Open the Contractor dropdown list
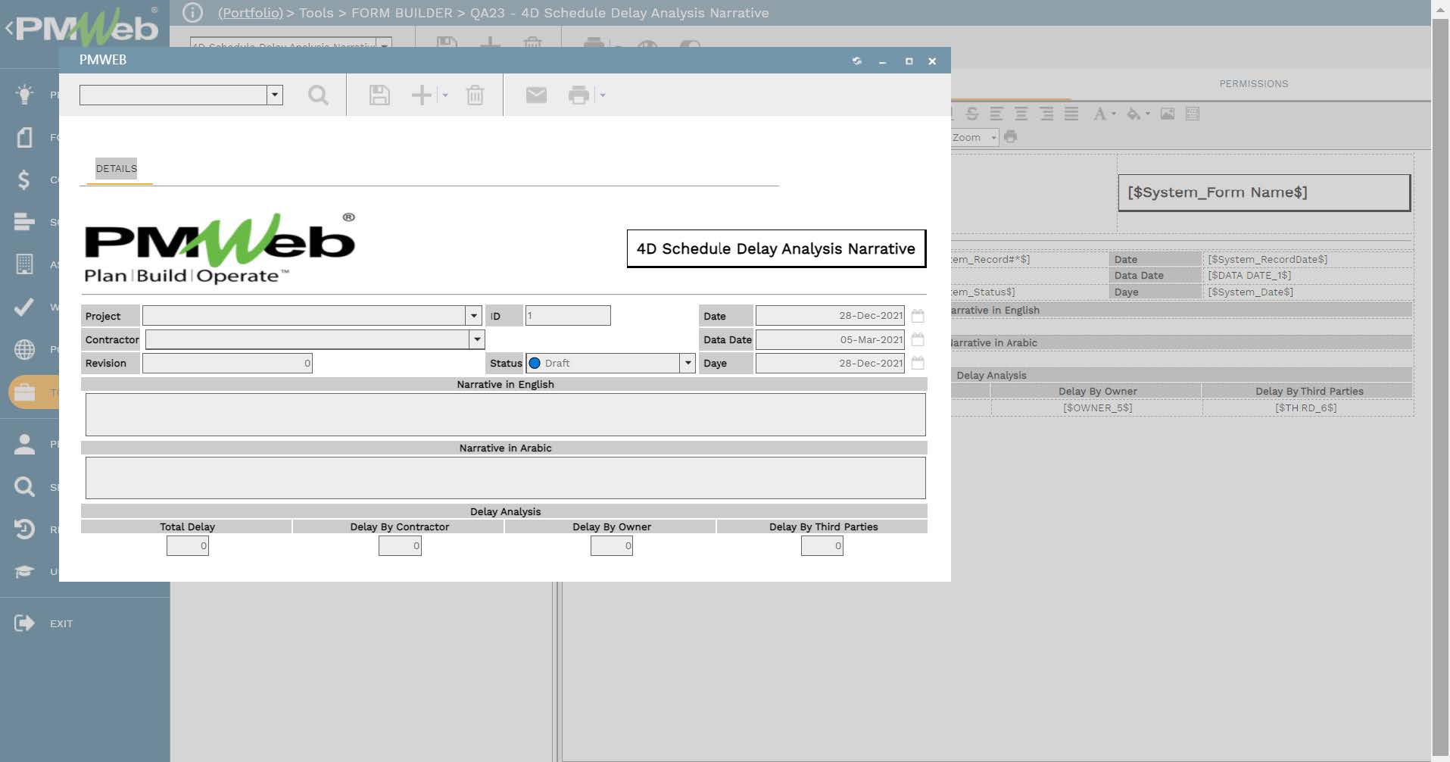The height and width of the screenshot is (762, 1450). [x=476, y=339]
